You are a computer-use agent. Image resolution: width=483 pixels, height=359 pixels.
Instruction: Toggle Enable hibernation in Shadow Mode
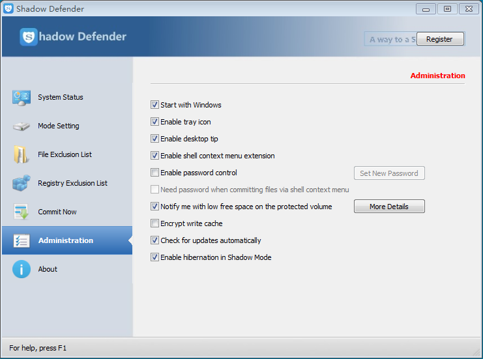coord(154,257)
